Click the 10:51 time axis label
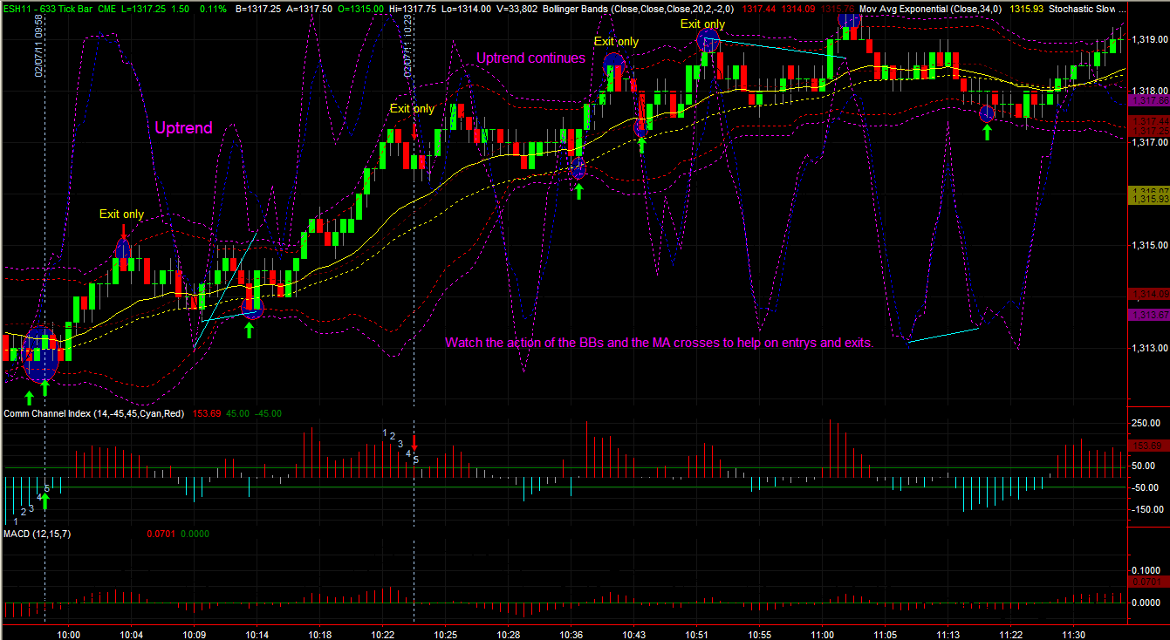Image resolution: width=1170 pixels, height=640 pixels. (x=698, y=634)
